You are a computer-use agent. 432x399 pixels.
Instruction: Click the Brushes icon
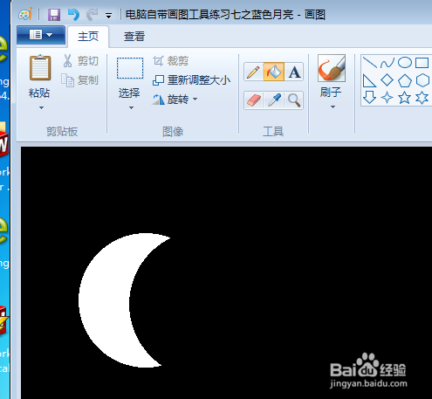pos(332,68)
